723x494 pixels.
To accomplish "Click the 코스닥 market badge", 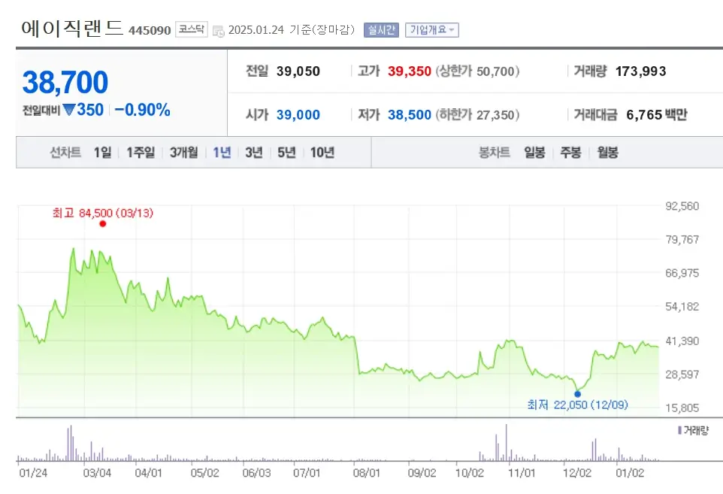I will coord(192,28).
